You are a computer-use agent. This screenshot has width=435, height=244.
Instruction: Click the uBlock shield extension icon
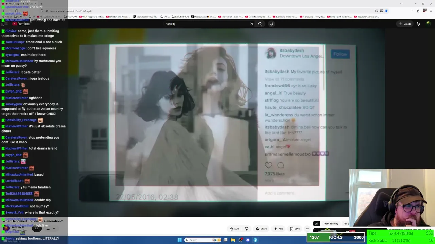[424, 11]
